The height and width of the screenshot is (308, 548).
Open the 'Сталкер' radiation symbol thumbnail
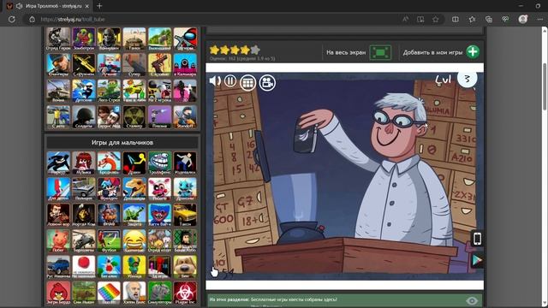(134, 117)
